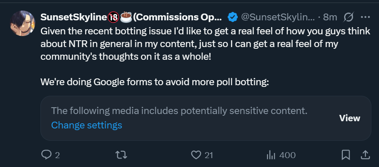Screen dimensions: 379x167
Task: Click the 400 views count
Action: [x=288, y=155]
